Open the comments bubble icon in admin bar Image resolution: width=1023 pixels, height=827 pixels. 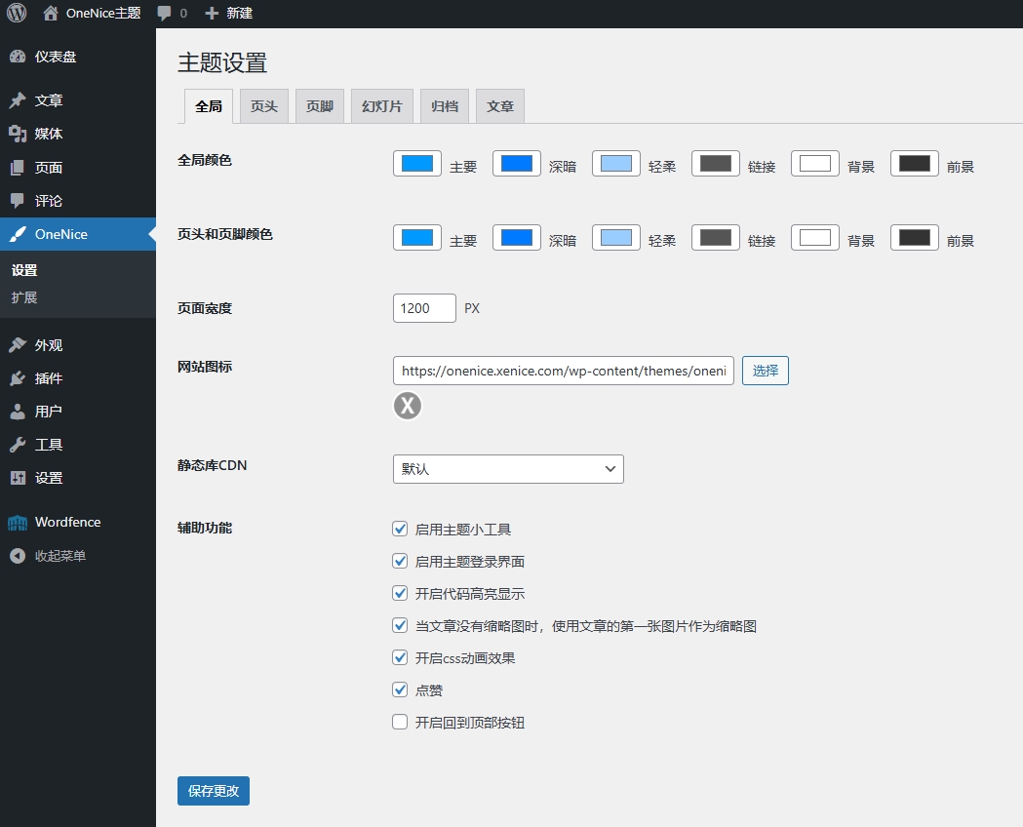pyautogui.click(x=165, y=14)
